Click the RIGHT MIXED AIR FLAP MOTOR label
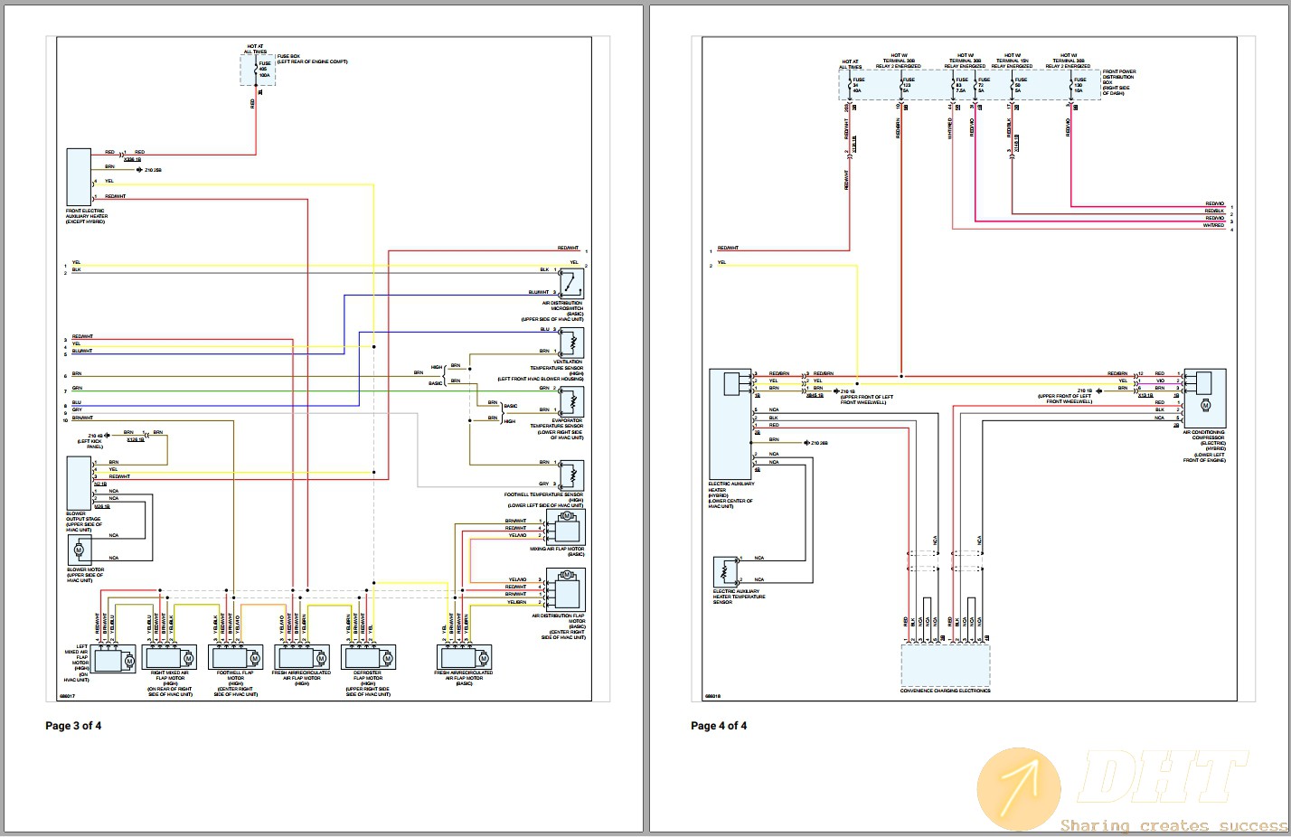 tap(170, 683)
